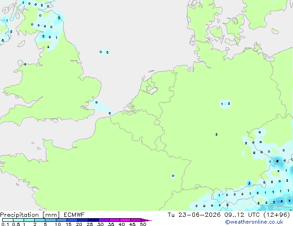This screenshot has height=226, width=293.
Task: Click the 0 marker off Calais in the Dover Strait
Action: pyautogui.click(x=110, y=113)
